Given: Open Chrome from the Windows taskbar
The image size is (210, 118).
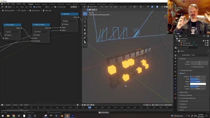Looking at the screenshot, I should tap(13, 116).
